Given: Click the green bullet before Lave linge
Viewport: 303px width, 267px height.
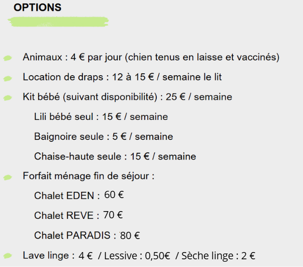Looking at the screenshot, I should tap(8, 256).
